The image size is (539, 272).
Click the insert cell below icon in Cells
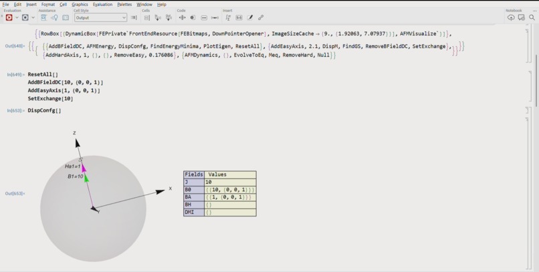pyautogui.click(x=158, y=17)
